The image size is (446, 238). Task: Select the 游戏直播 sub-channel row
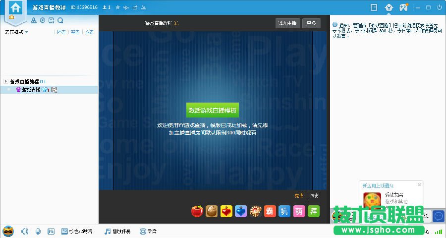[x=49, y=90]
